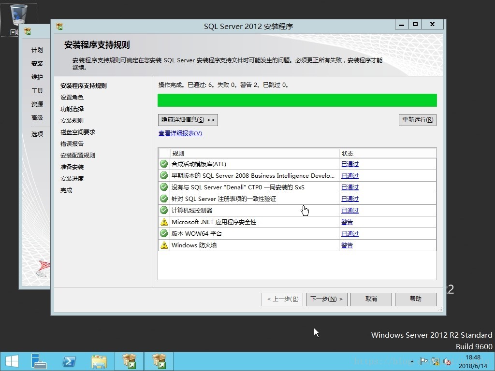
Task: Click the check icon for 注册表项的一致性验证 rule
Action: [163, 199]
